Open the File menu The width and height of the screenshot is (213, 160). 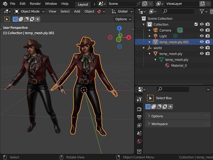tap(13, 4)
